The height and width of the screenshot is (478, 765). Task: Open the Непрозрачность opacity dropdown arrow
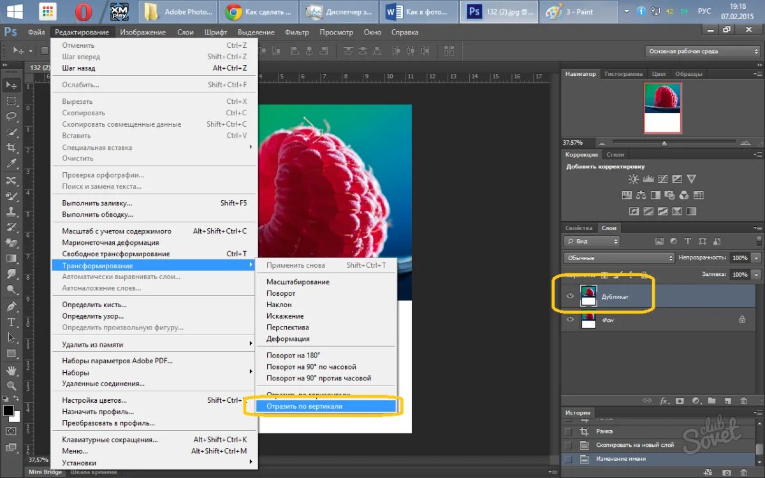point(756,258)
